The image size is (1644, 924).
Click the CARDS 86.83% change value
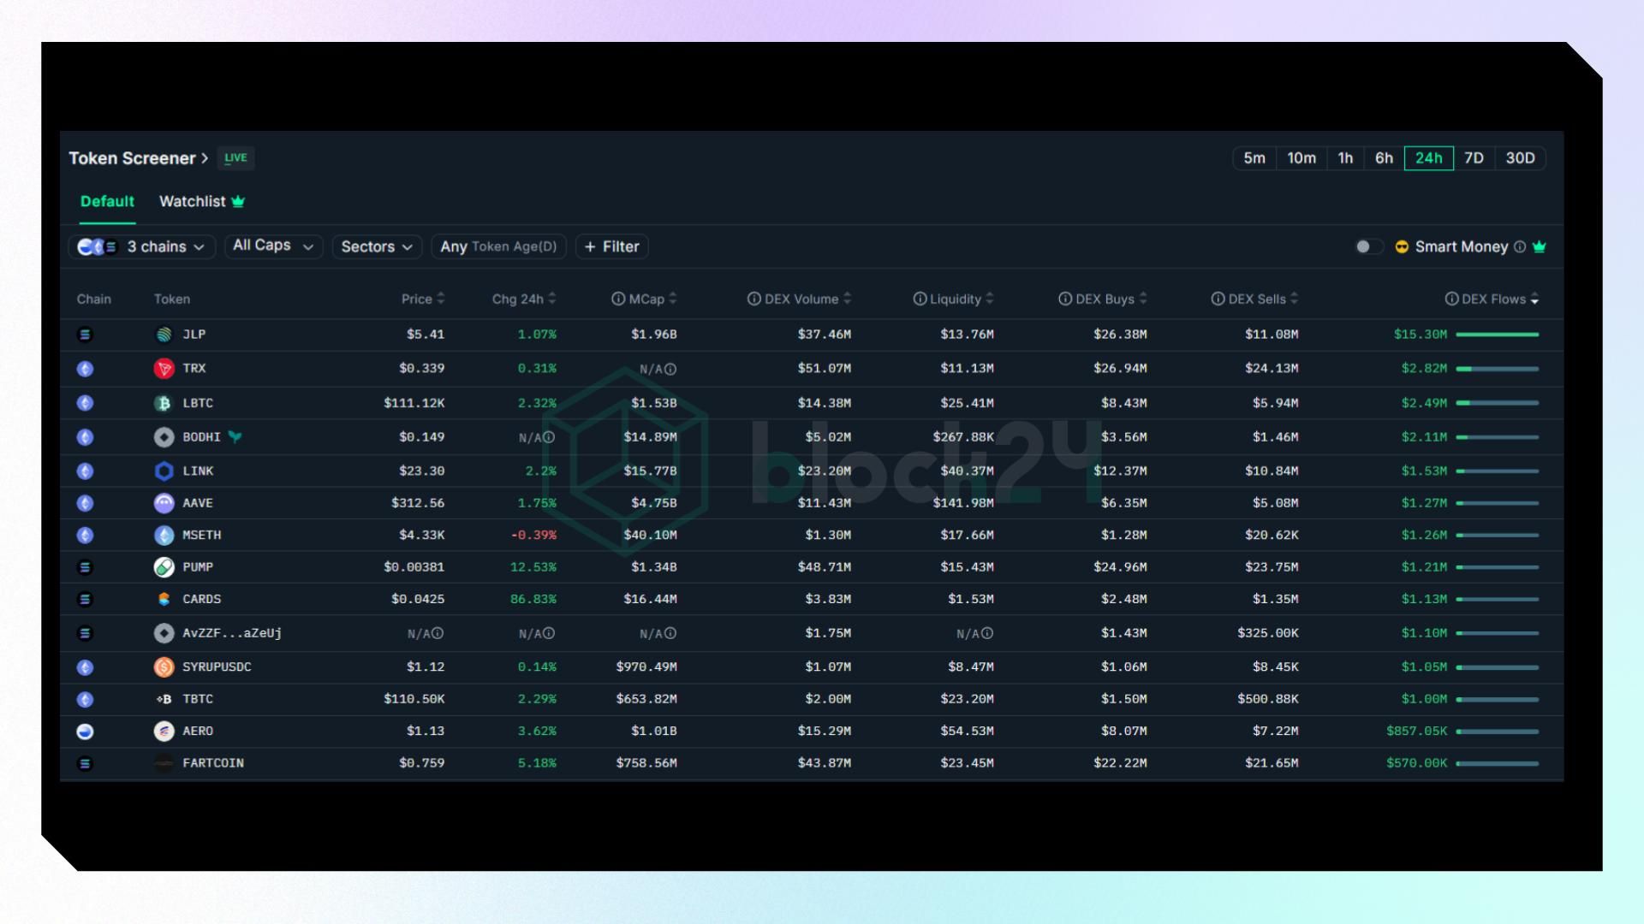tap(533, 600)
